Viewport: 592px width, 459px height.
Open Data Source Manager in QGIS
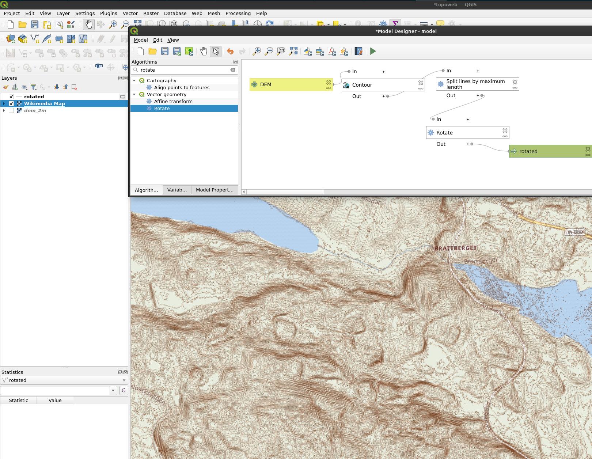pyautogui.click(x=11, y=38)
